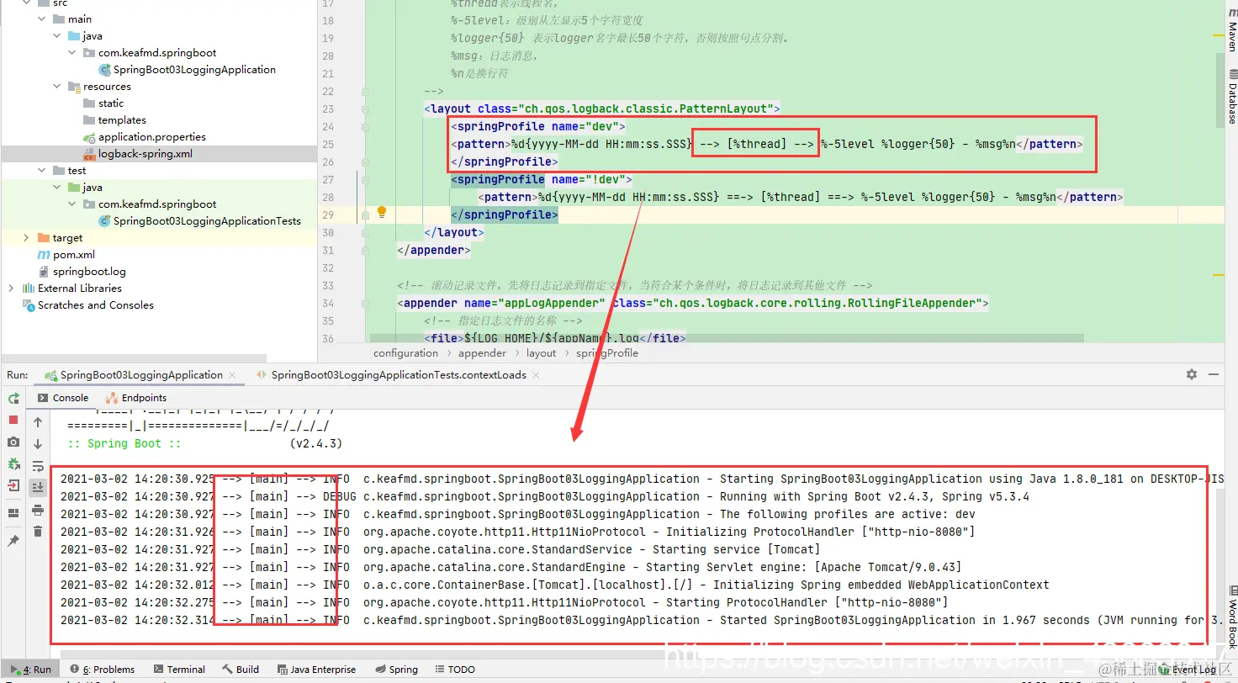This screenshot has height=683, width=1238.
Task: Toggle soft-wrap in the console
Action: (x=38, y=466)
